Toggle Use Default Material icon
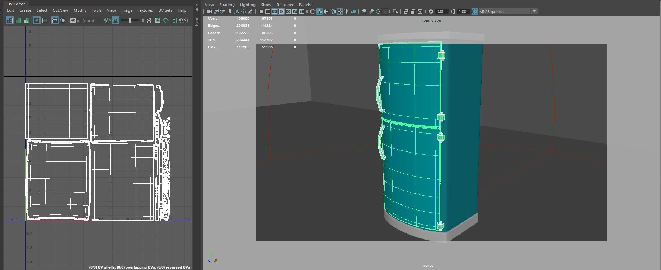Screen dimensions: 661x270 (x=326, y=11)
